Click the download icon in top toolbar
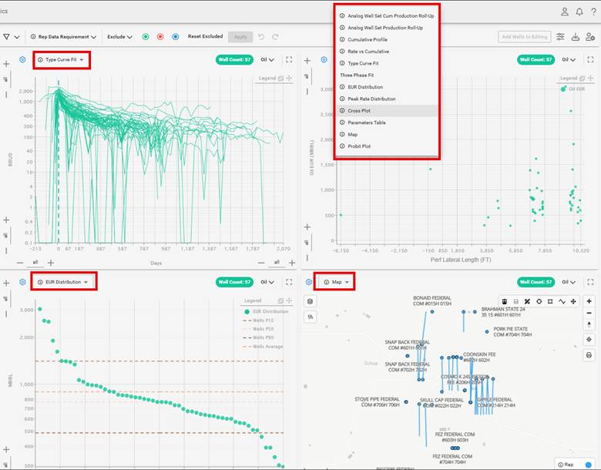 pyautogui.click(x=576, y=36)
